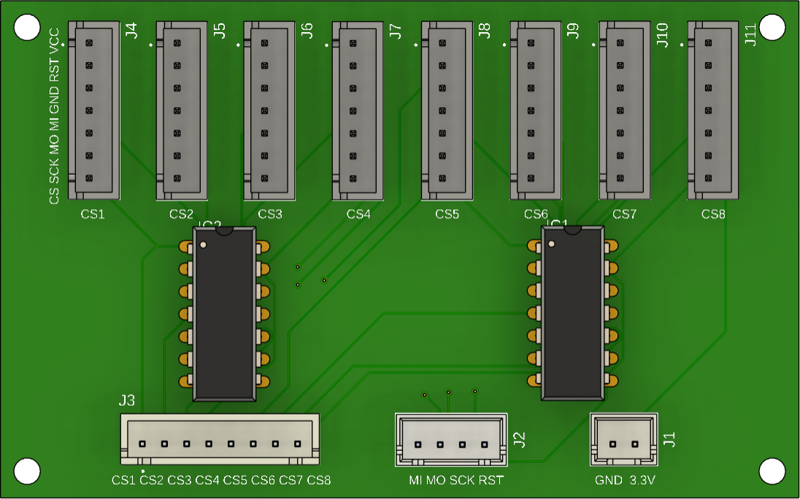Select the J5 seven-pin connector body
Screen dimensions: 800x499
coord(182,111)
